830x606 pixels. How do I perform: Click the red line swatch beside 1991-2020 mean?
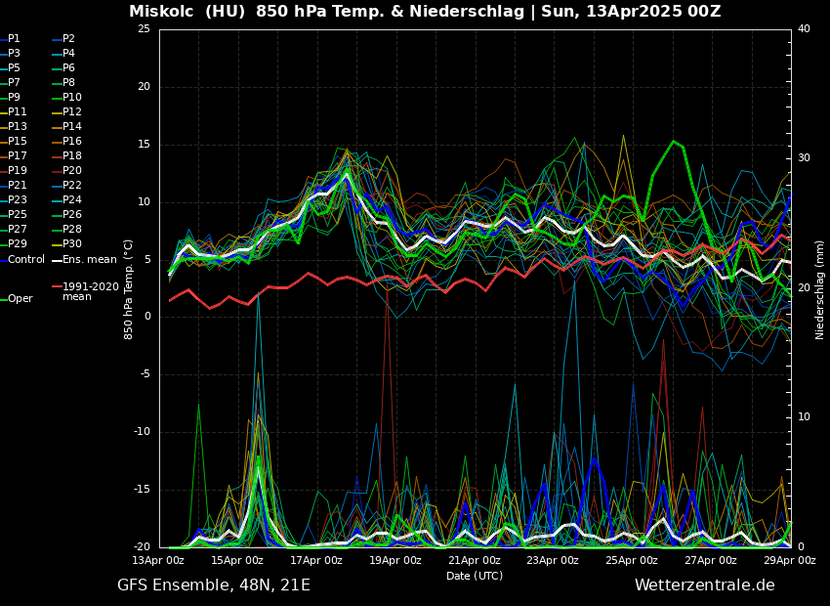[57, 287]
